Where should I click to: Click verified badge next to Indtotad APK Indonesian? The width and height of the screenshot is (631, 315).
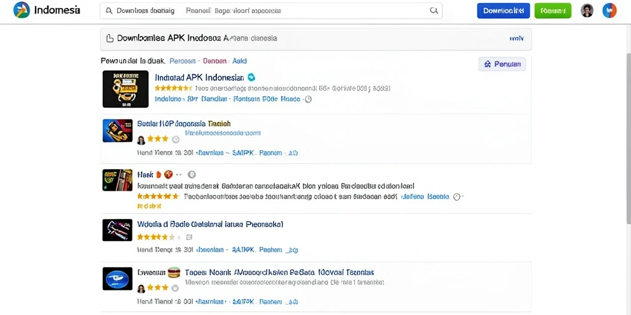pos(251,77)
